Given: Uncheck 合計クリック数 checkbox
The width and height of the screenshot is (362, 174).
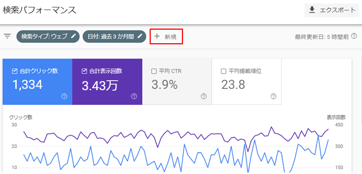Looking at the screenshot, I should (x=14, y=71).
